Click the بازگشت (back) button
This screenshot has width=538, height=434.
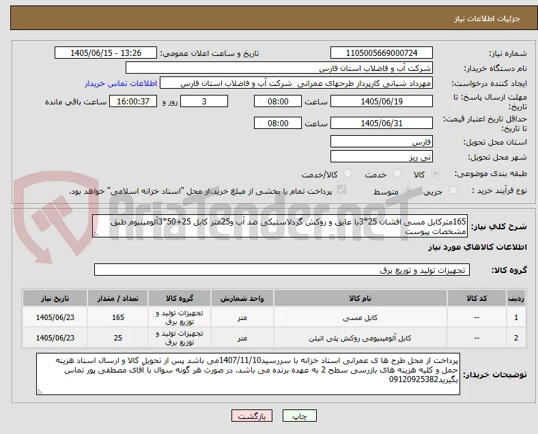[x=252, y=416]
